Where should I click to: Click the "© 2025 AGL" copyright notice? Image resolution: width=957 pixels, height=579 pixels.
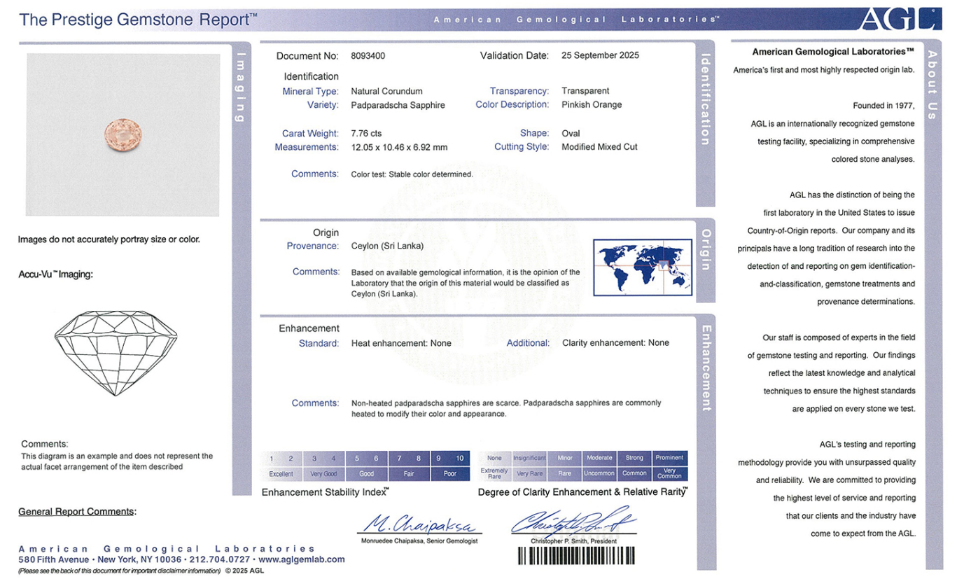point(244,571)
